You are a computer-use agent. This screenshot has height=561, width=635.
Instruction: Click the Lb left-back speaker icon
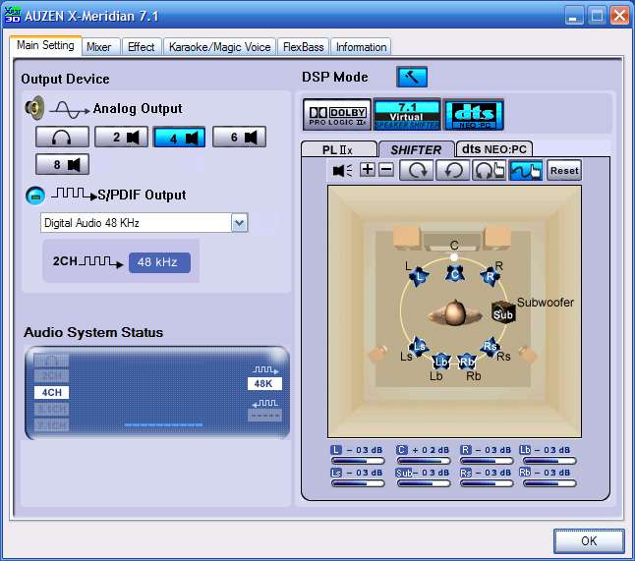pos(440,362)
